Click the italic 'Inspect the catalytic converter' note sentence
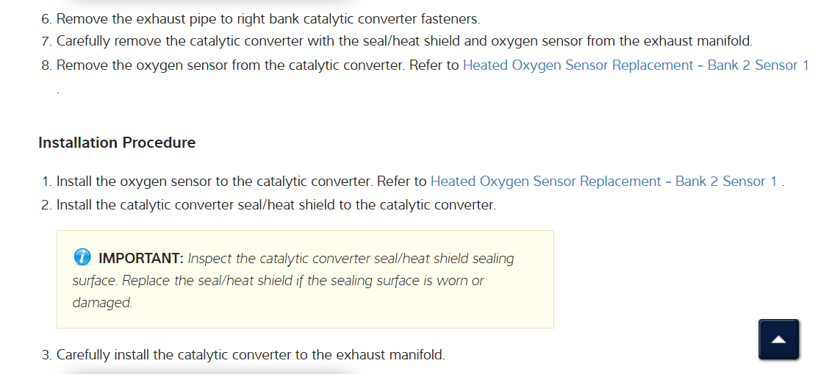The image size is (818, 380). click(x=351, y=259)
